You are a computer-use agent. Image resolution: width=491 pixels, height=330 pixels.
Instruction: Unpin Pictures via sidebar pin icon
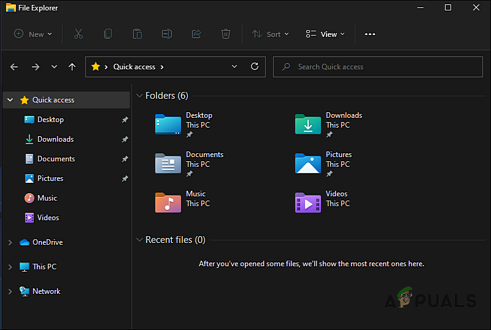click(x=125, y=178)
